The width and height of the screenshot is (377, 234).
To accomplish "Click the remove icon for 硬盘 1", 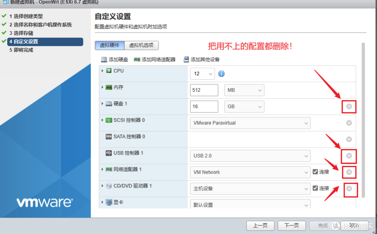I will (x=349, y=107).
